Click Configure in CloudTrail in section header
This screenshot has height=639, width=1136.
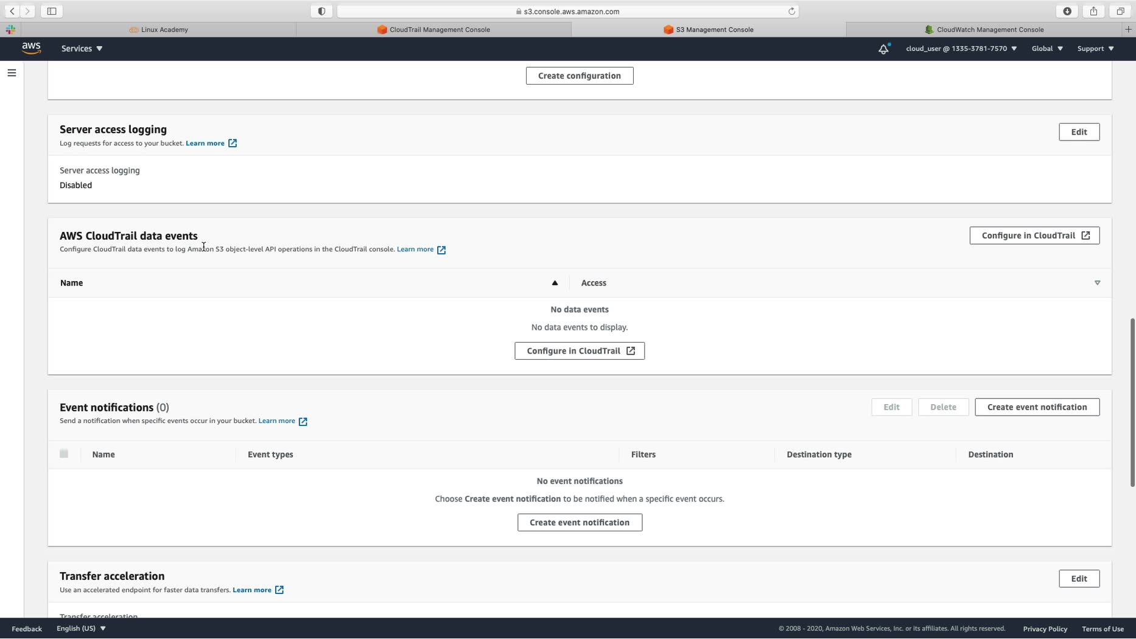coord(1034,236)
